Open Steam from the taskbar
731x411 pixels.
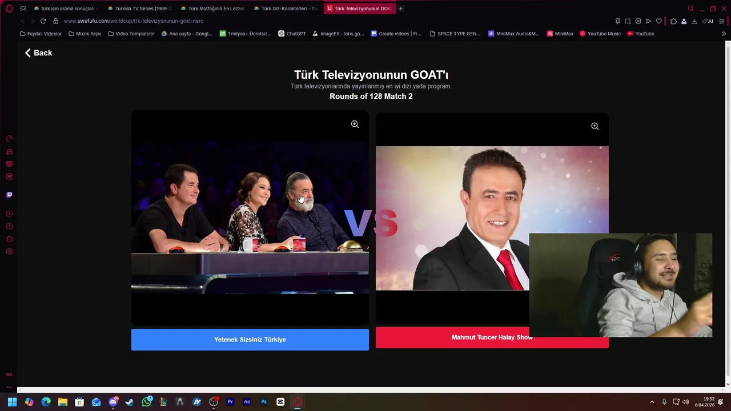pos(130,402)
